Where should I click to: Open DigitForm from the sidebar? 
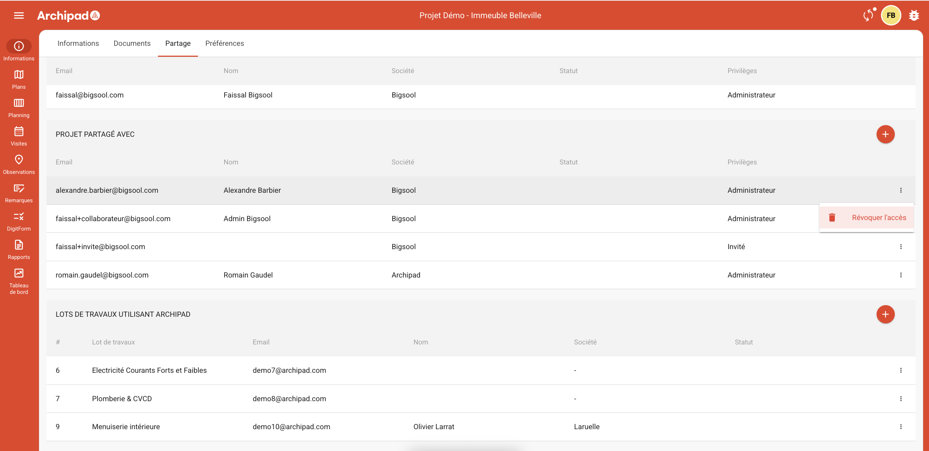[x=19, y=221]
